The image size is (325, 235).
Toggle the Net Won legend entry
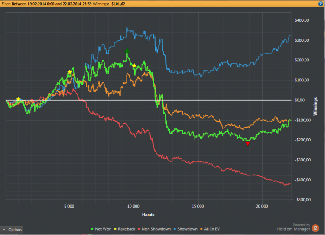pyautogui.click(x=101, y=229)
